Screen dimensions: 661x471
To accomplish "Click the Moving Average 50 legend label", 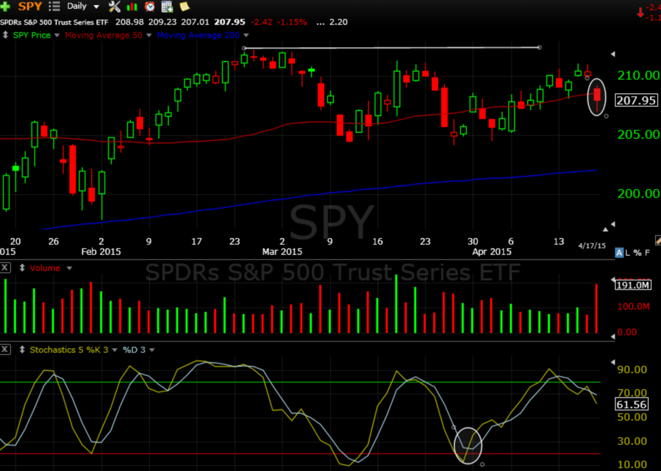I will click(104, 35).
